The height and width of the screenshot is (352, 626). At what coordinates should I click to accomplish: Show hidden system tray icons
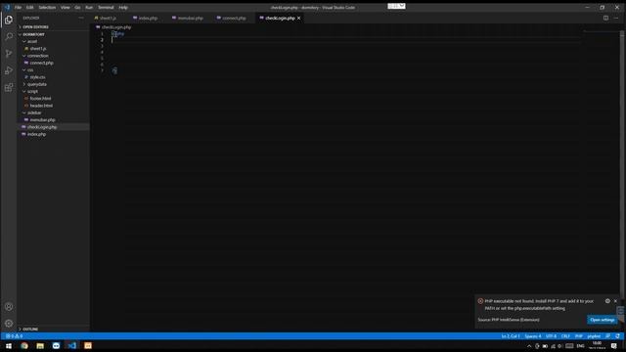[529, 346]
